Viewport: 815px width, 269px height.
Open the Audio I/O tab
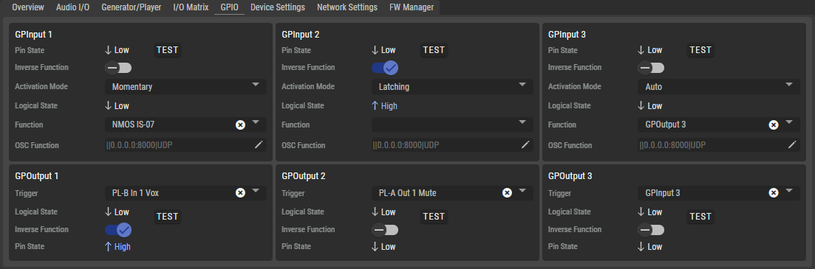72,7
